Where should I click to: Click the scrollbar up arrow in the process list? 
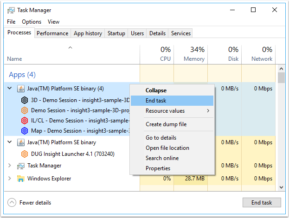point(281,69)
